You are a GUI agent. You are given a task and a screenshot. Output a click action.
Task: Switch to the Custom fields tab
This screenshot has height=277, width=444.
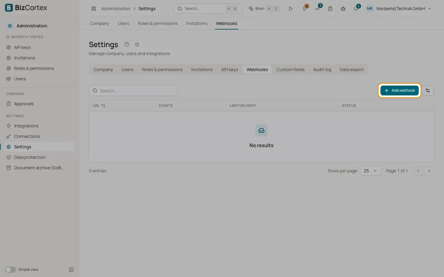coord(290,70)
